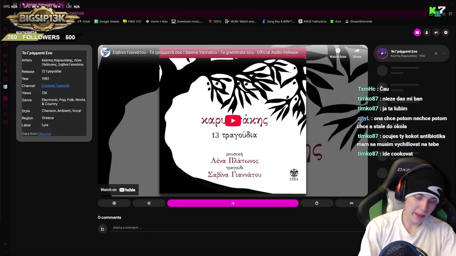The height and width of the screenshot is (256, 456).
Task: Click the 'Lyra' label value
Action: click(45, 125)
